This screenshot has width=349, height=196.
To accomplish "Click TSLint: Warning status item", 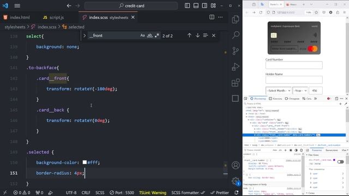I will (x=153, y=193).
